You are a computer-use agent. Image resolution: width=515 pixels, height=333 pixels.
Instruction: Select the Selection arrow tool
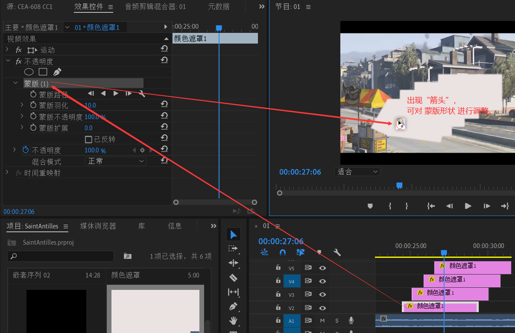tap(233, 234)
